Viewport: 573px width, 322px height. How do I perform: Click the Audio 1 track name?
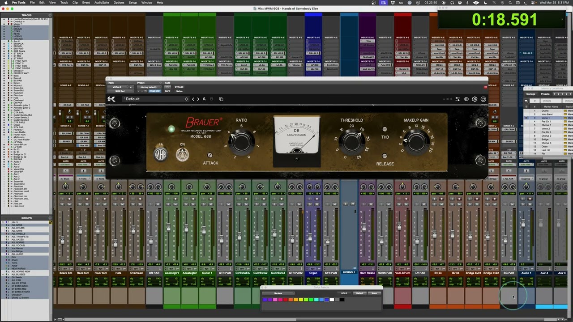pyautogui.click(x=526, y=273)
